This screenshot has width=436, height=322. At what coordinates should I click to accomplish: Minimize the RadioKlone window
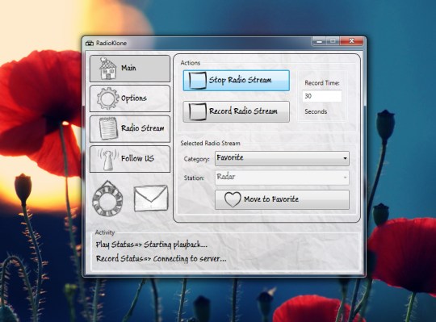click(319, 41)
